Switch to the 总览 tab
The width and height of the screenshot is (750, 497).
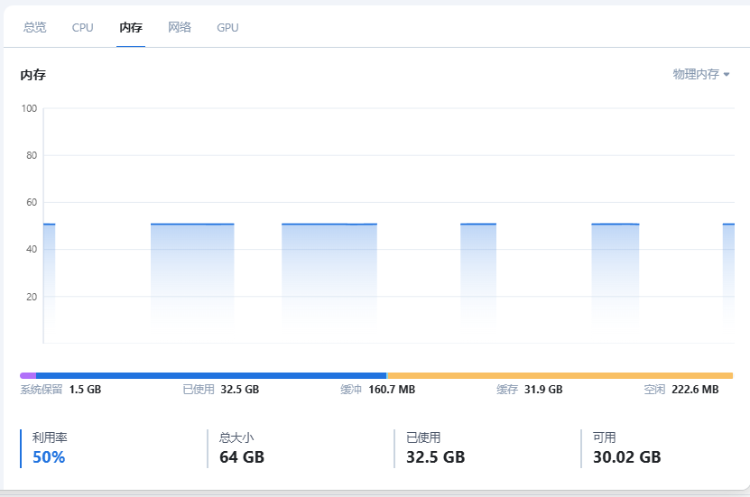point(35,28)
